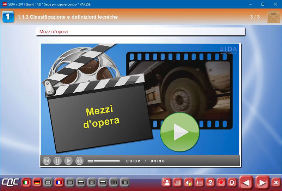The height and width of the screenshot is (191, 282).
Task: Rewind the video to the beginning
Action: pos(47,161)
